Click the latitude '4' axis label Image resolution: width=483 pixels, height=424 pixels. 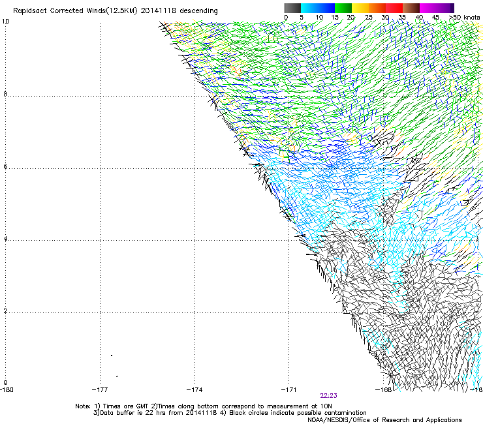tap(5, 239)
